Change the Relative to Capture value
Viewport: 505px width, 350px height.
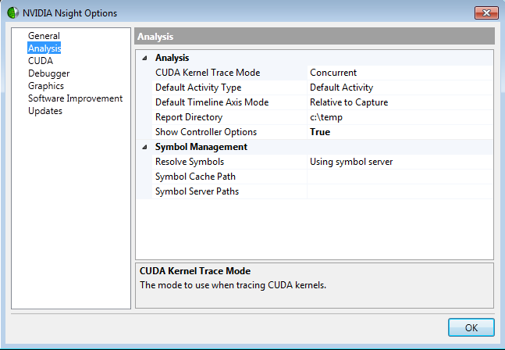click(400, 102)
